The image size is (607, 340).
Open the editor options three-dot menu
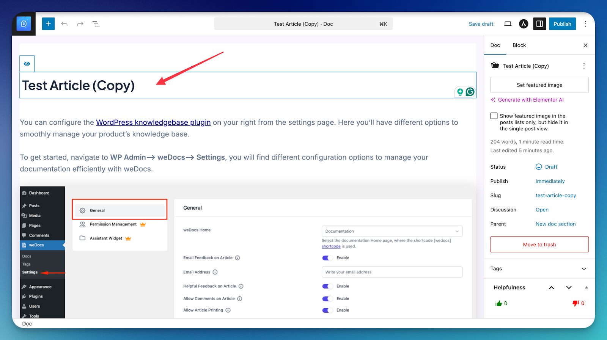tap(585, 24)
